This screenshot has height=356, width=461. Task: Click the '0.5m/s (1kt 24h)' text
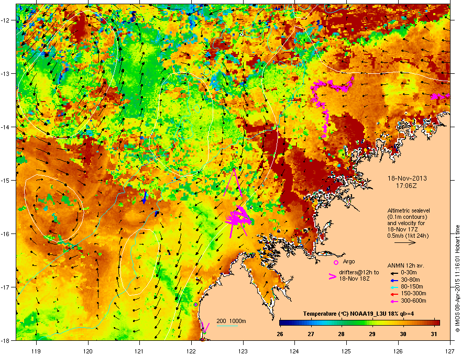click(408, 236)
